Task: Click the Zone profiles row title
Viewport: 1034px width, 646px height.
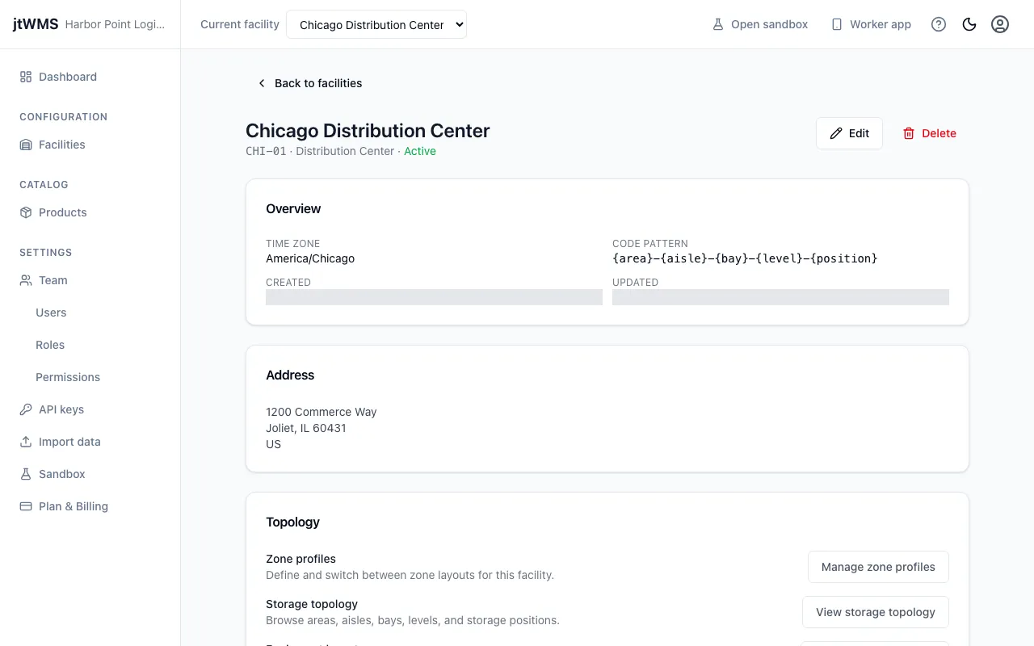Action: (x=301, y=559)
